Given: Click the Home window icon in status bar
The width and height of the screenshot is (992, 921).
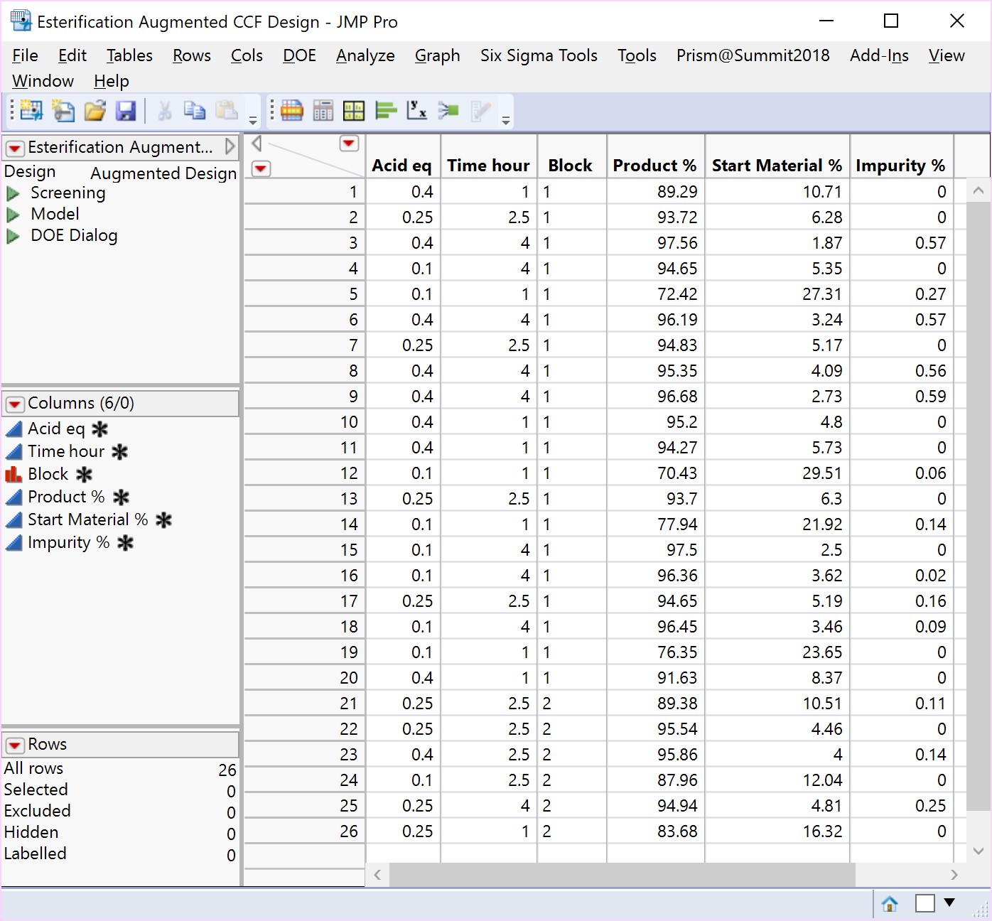Looking at the screenshot, I should point(889,903).
